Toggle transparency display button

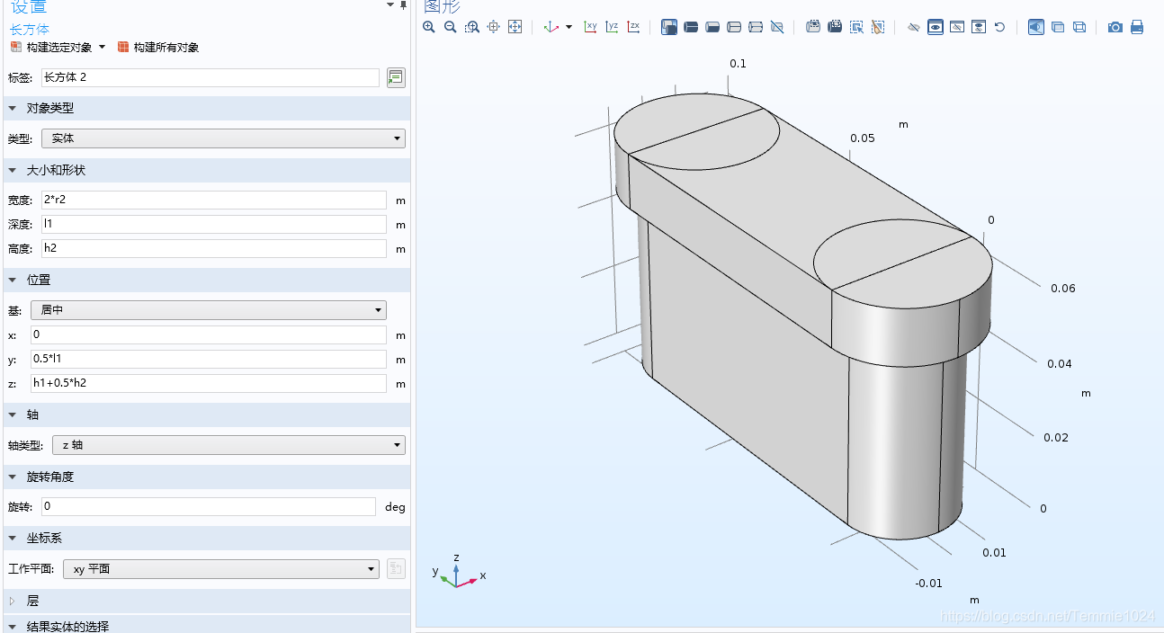point(1058,27)
